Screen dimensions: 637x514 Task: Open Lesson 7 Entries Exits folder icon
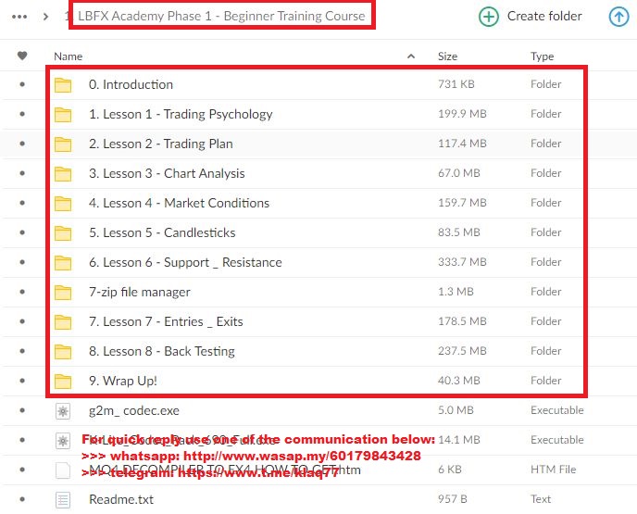coord(63,322)
